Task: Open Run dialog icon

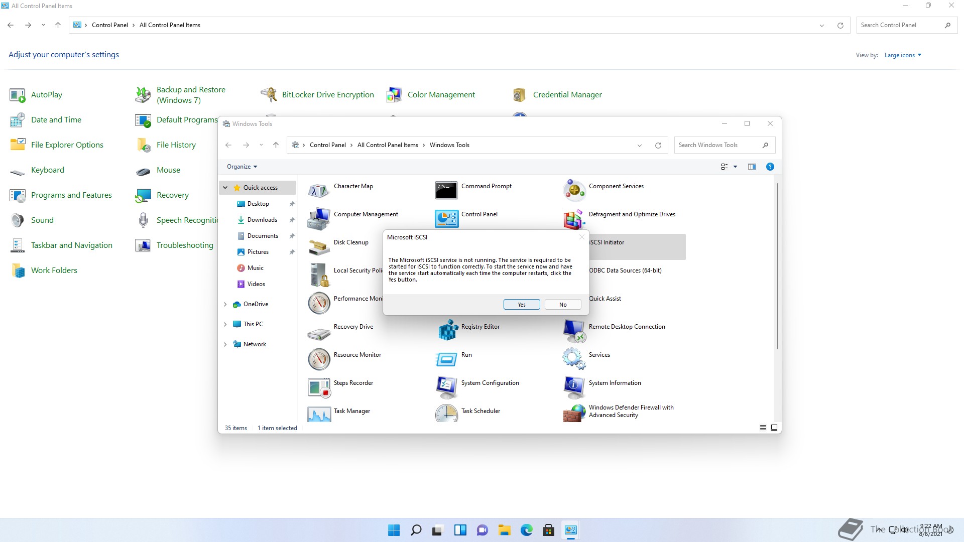Action: [446, 359]
